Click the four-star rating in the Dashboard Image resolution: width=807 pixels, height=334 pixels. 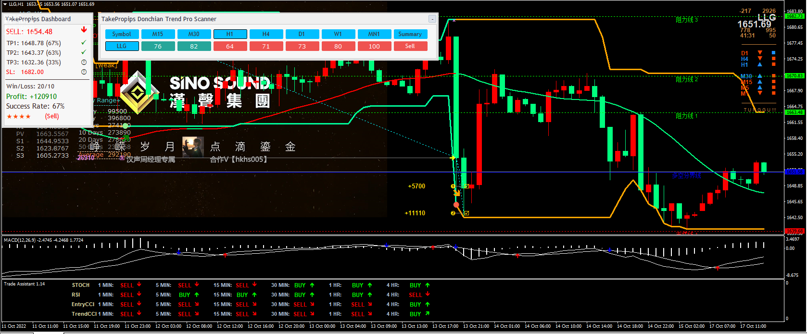click(19, 116)
